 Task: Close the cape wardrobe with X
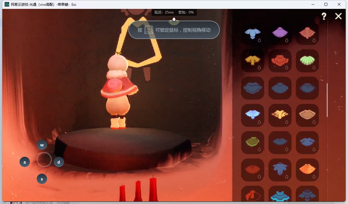pyautogui.click(x=339, y=16)
